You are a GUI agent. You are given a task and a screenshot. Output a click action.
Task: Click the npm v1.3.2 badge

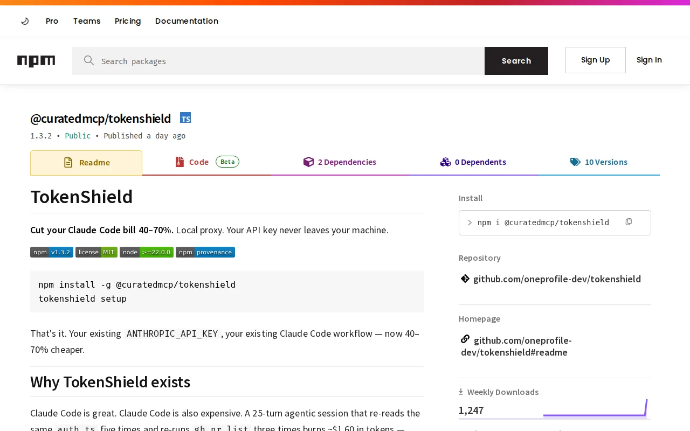(x=52, y=252)
